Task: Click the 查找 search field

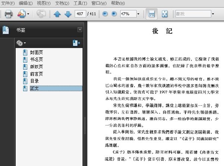Action: pyautogui.click(x=193, y=14)
